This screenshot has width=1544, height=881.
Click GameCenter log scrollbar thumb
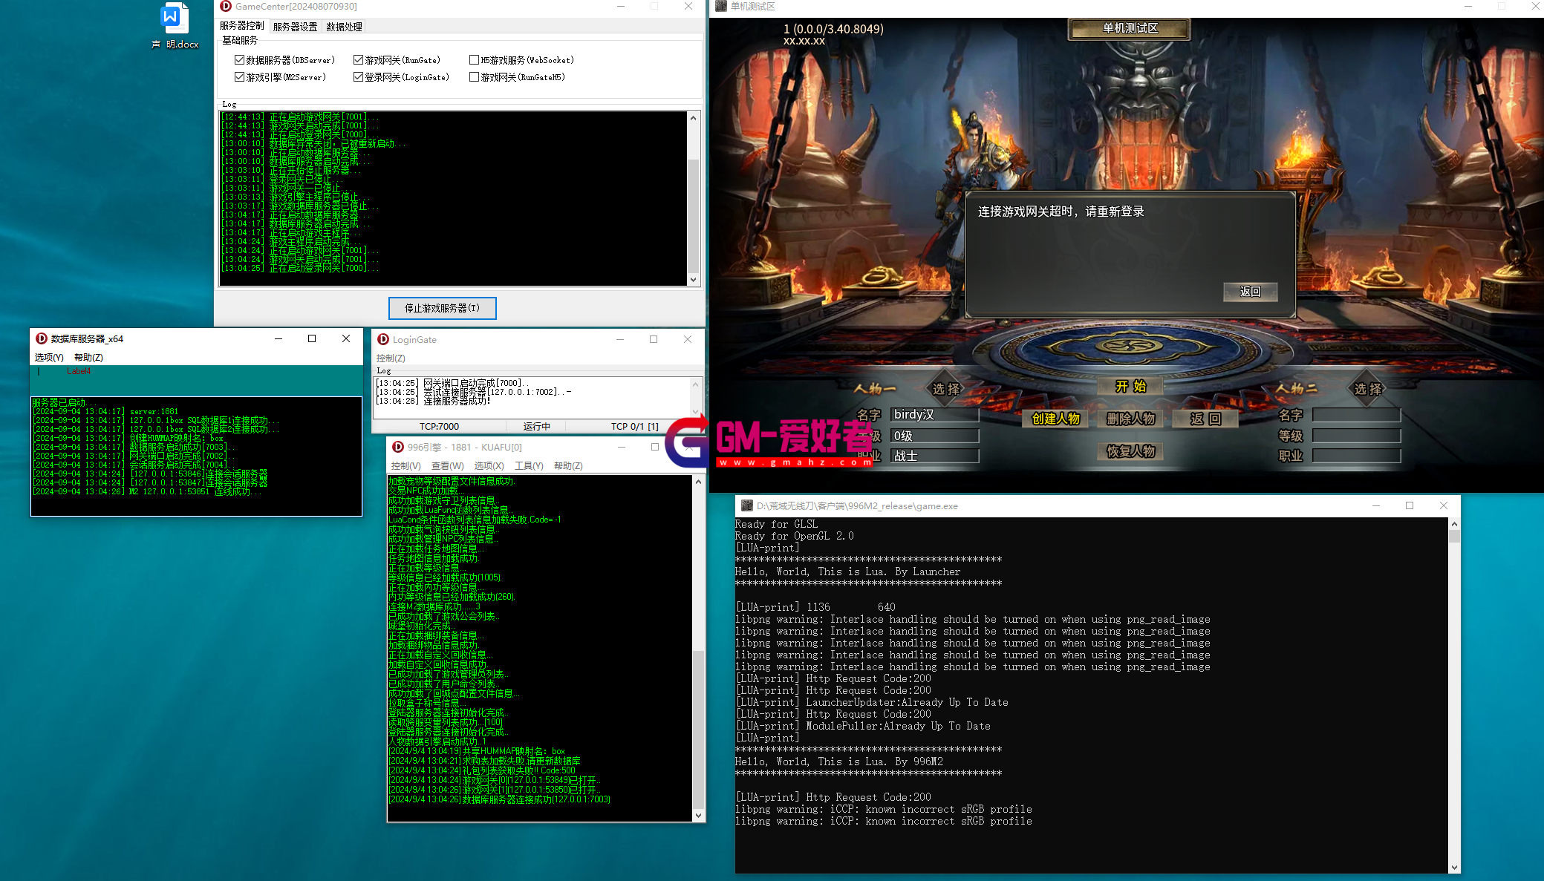click(694, 215)
